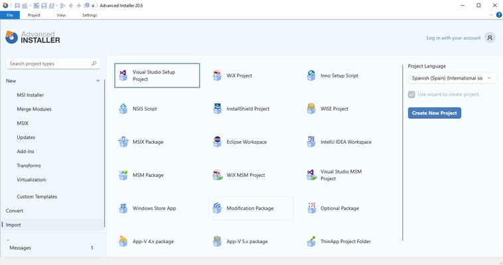Select the Modification Package tile
This screenshot has height=265, width=503.
click(251, 208)
